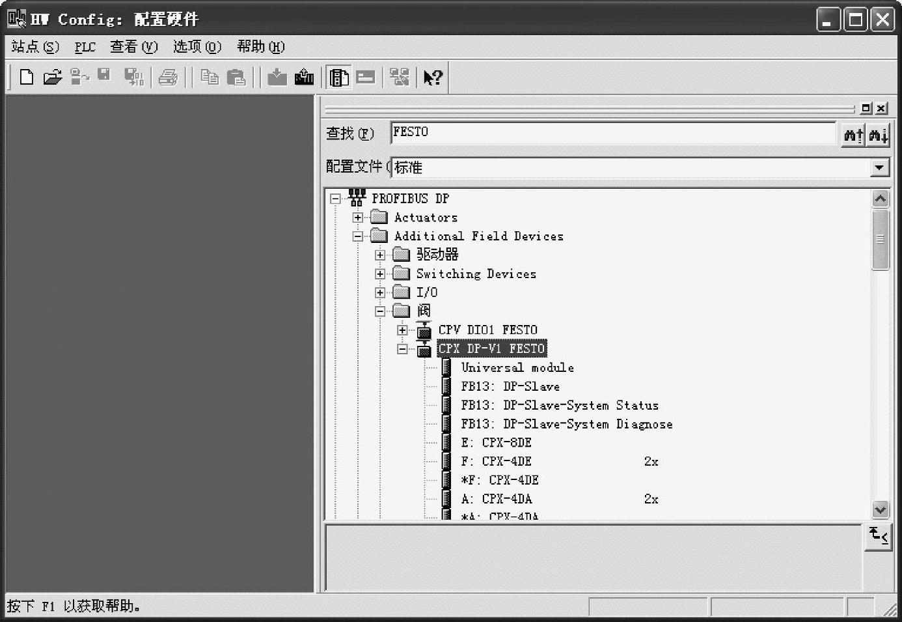Select the Additional Field Devices label
902x622 pixels.
coord(479,236)
